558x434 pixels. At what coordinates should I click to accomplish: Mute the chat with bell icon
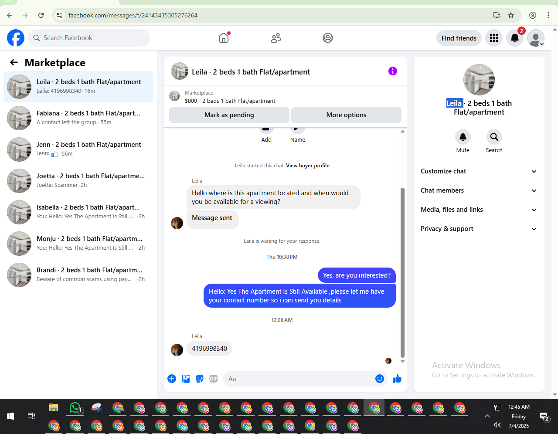[463, 137]
